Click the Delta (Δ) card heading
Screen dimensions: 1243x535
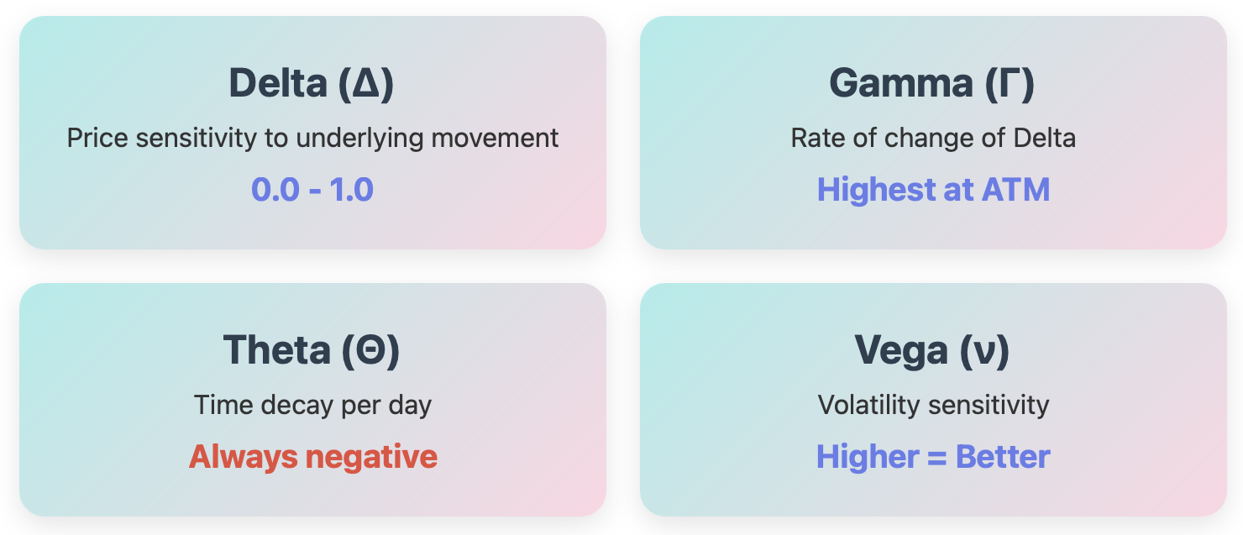[x=312, y=84]
